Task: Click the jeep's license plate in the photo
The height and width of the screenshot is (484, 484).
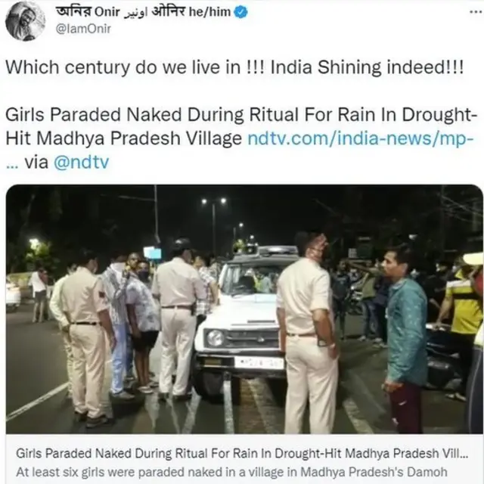Action: point(259,363)
